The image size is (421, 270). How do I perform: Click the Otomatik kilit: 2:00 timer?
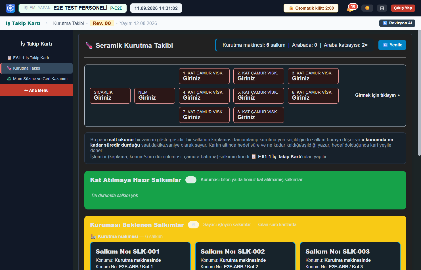[x=311, y=8]
